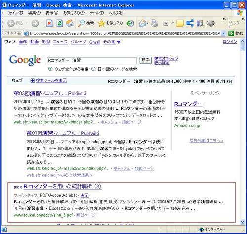Click inside the Google search text field

[92, 60]
